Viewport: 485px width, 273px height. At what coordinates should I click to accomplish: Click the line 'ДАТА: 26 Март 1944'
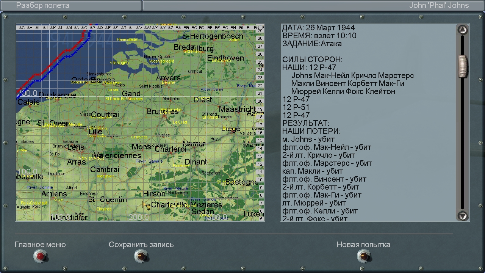coord(318,28)
